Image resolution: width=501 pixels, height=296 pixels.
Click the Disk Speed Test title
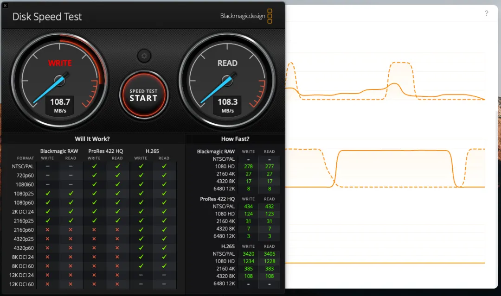tap(47, 17)
